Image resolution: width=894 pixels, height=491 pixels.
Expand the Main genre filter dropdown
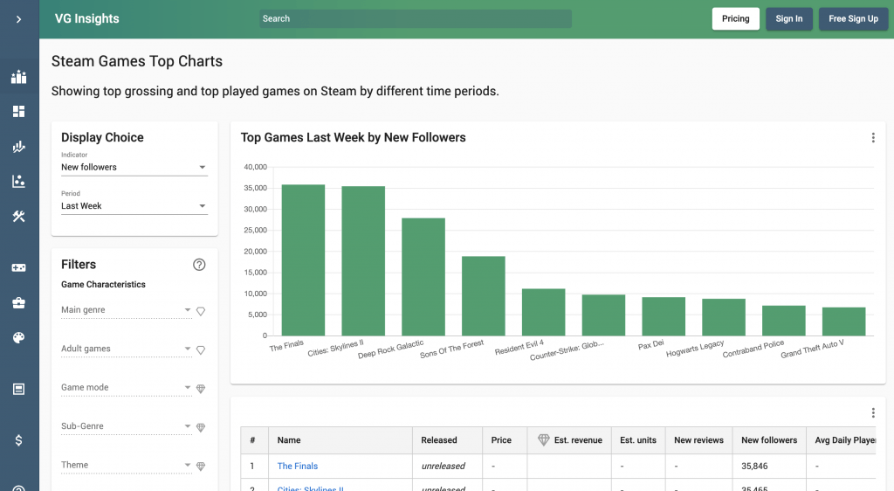click(x=126, y=310)
